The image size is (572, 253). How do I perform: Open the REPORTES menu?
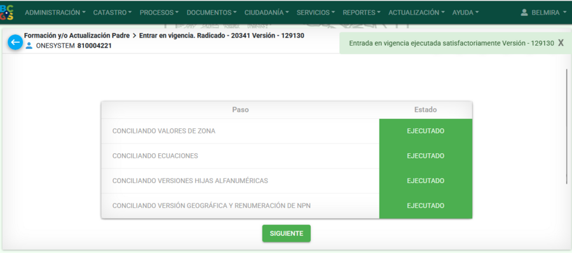[x=362, y=13]
